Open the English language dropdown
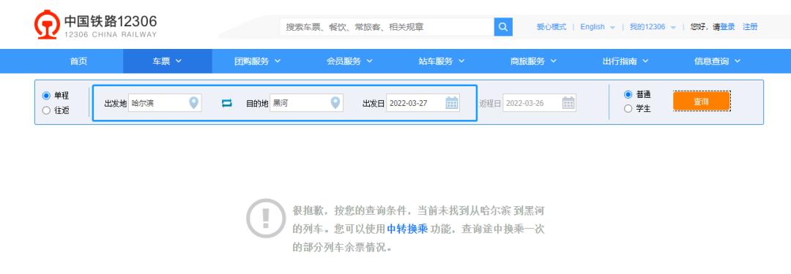The width and height of the screenshot is (791, 274). coord(598,27)
